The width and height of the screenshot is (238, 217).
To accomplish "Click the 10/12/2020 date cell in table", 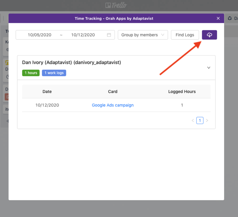I will point(47,105).
